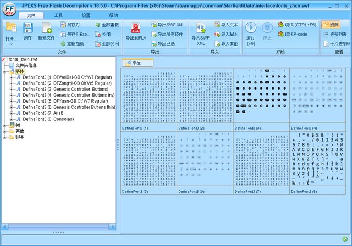Image resolution: width=352 pixels, height=246 pixels.
Task: Click 调试 (CTRL+F5) debug icon
Action: [281, 25]
